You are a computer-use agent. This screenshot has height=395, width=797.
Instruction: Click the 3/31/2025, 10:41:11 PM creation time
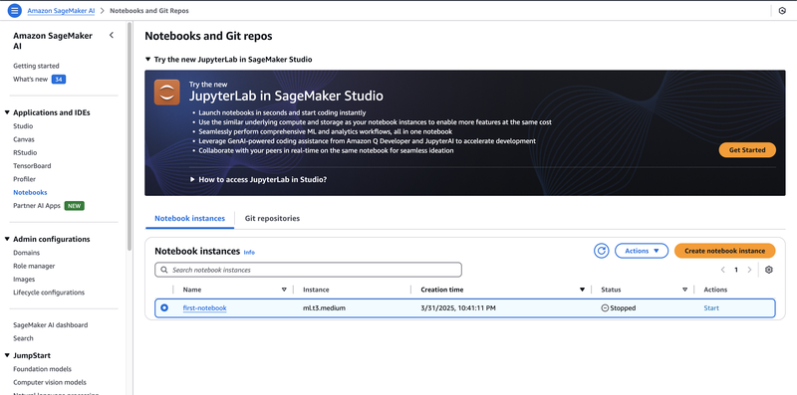(x=458, y=308)
